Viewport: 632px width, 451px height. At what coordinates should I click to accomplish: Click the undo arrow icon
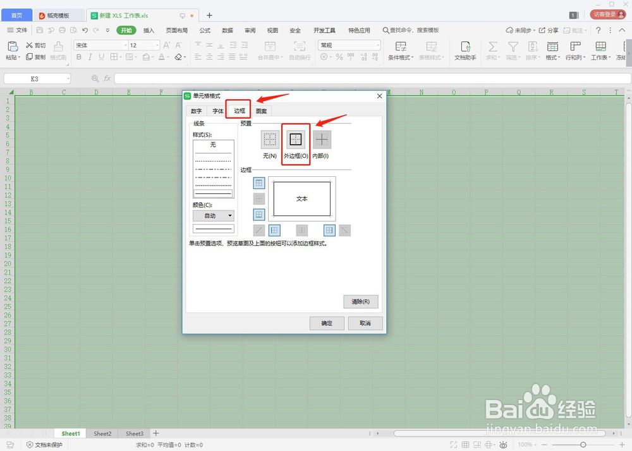tap(85, 30)
